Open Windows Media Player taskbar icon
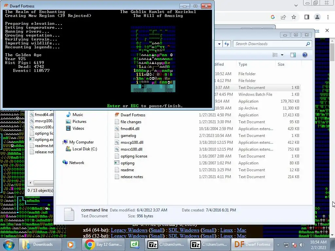Screen dimensions: 335x251 71,244
